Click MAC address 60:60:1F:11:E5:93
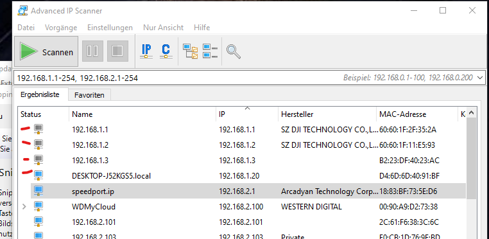The image size is (489, 239). tap(407, 145)
